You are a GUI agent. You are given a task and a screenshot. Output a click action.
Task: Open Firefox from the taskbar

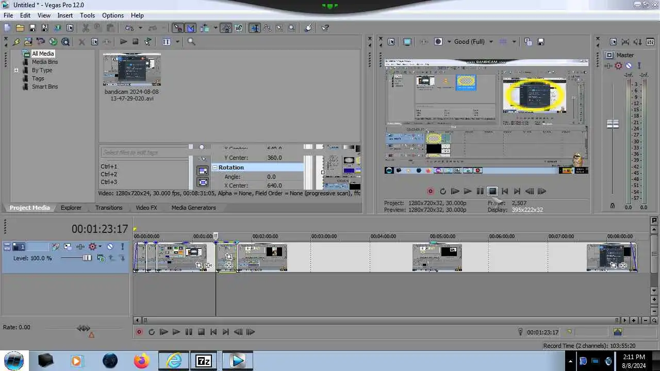[x=141, y=361]
